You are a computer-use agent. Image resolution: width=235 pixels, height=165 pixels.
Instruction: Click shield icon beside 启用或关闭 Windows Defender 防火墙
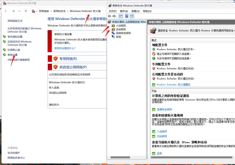pyautogui.click(x=4, y=42)
